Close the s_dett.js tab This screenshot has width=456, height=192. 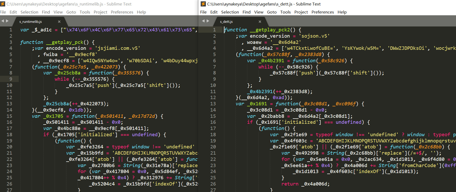tap(260, 22)
